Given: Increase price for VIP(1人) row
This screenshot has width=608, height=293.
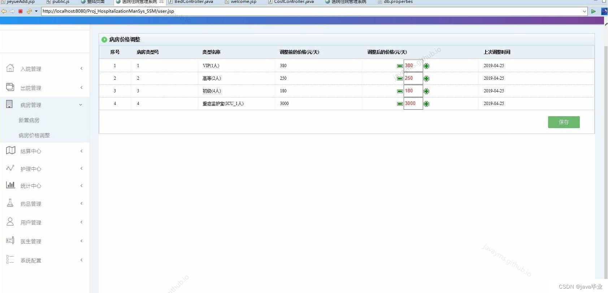Looking at the screenshot, I should click(x=426, y=66).
